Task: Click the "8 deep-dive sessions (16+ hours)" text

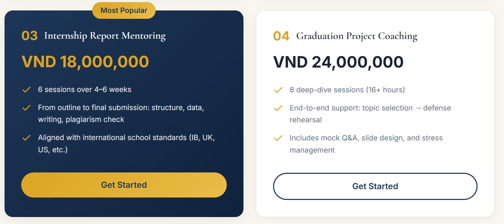Action: point(347,90)
